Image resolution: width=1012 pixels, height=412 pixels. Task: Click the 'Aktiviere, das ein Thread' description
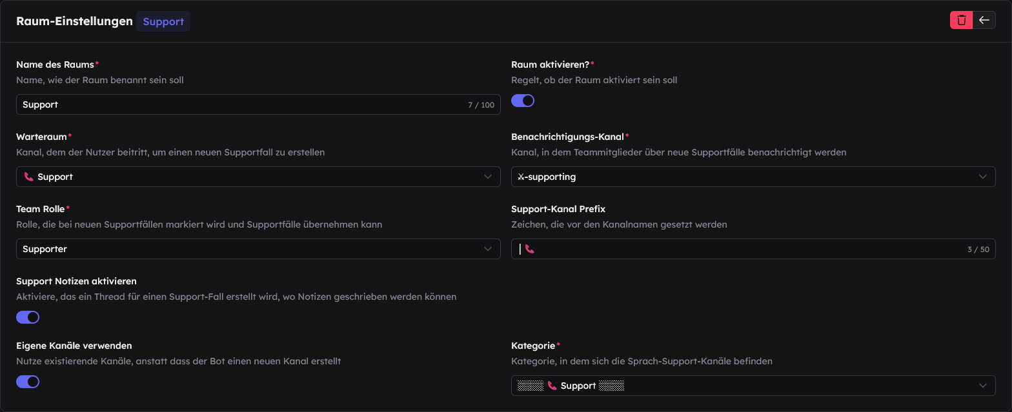click(x=236, y=297)
